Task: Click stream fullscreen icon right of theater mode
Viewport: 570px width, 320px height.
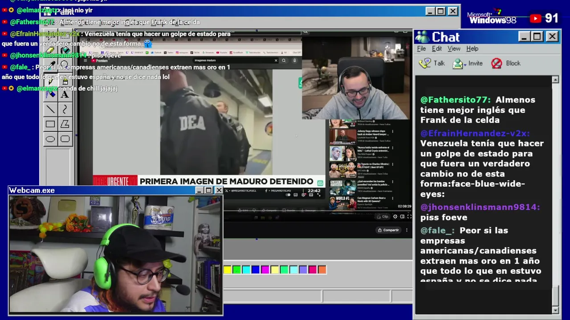Action: (409, 216)
